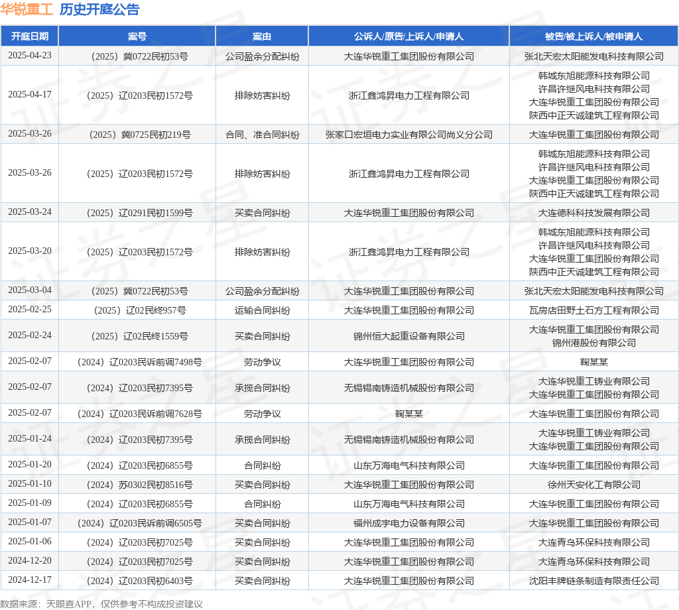Click 徐州天安化工有限公司
Image resolution: width=679 pixels, height=610 pixels.
tap(593, 485)
